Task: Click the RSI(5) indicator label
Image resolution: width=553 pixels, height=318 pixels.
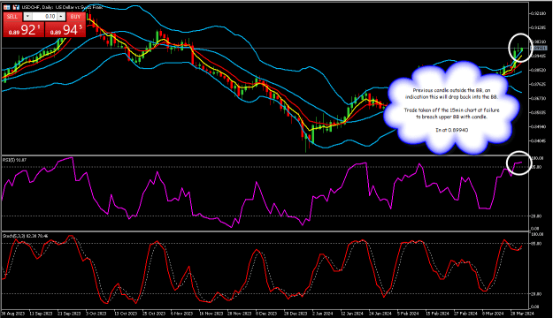Action: tap(15, 160)
